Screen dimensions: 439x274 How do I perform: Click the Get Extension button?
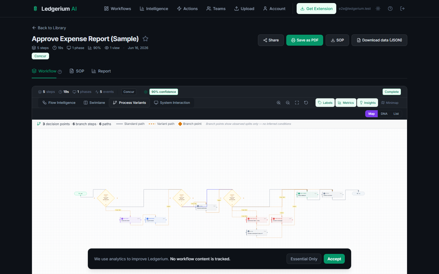pos(316,9)
